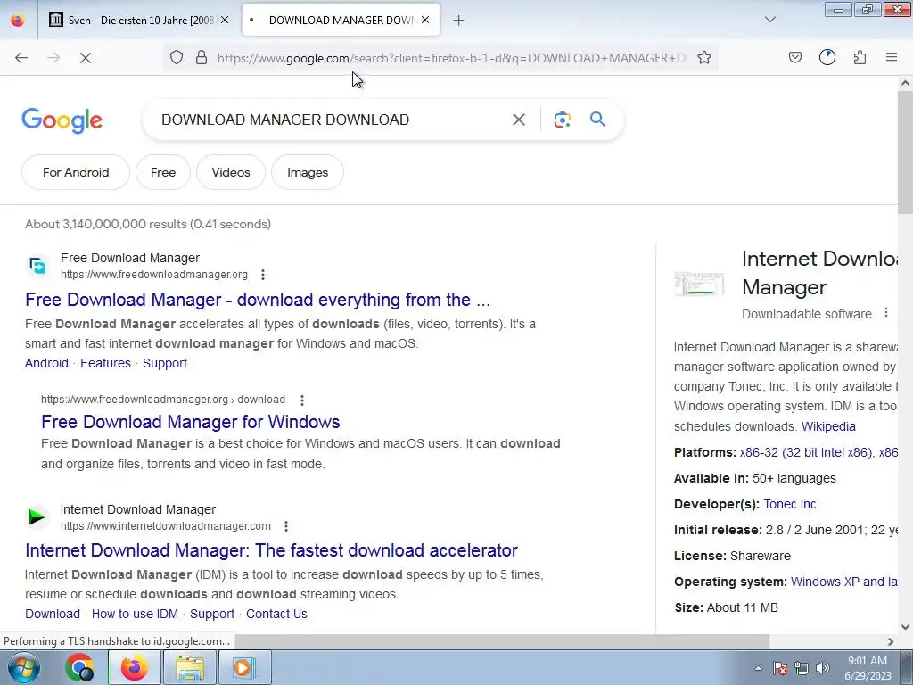Open the Support link under Free Download Manager

(x=165, y=363)
